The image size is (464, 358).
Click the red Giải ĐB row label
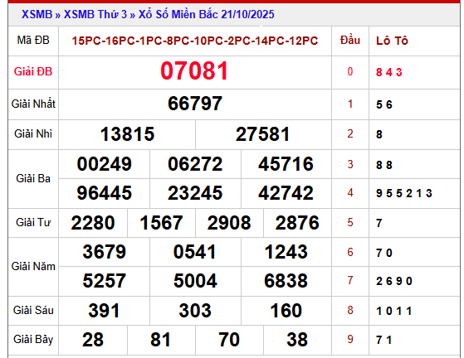click(33, 71)
